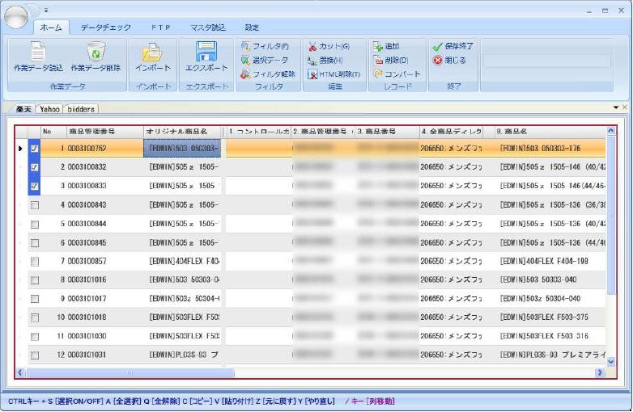Viewport: 633px width, 412px height.
Task: Select the 楽天 sheet tab
Action: click(x=23, y=109)
